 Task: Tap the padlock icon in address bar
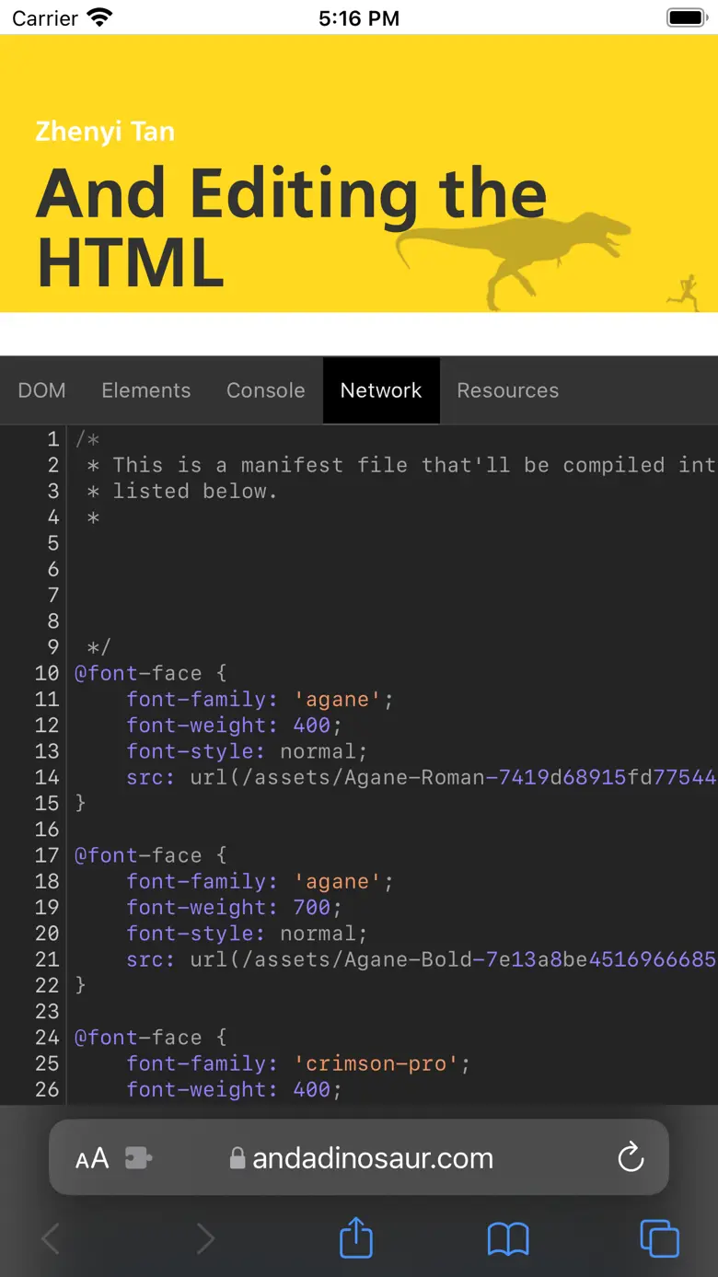tap(237, 1158)
